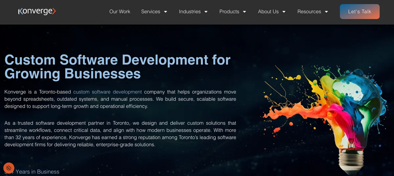Expand the About Us dropdown arrow

(284, 12)
